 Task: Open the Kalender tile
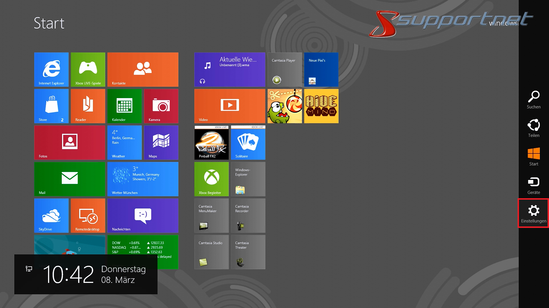coord(125,106)
